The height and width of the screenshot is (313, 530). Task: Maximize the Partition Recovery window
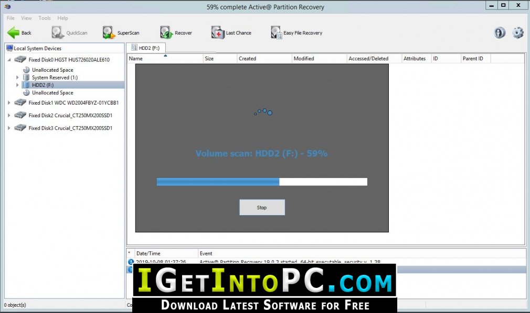503,5
